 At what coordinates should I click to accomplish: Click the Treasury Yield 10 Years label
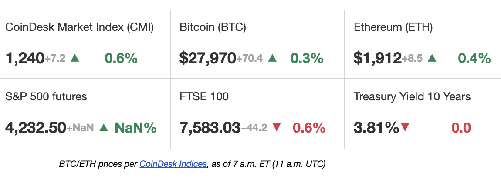pos(412,96)
